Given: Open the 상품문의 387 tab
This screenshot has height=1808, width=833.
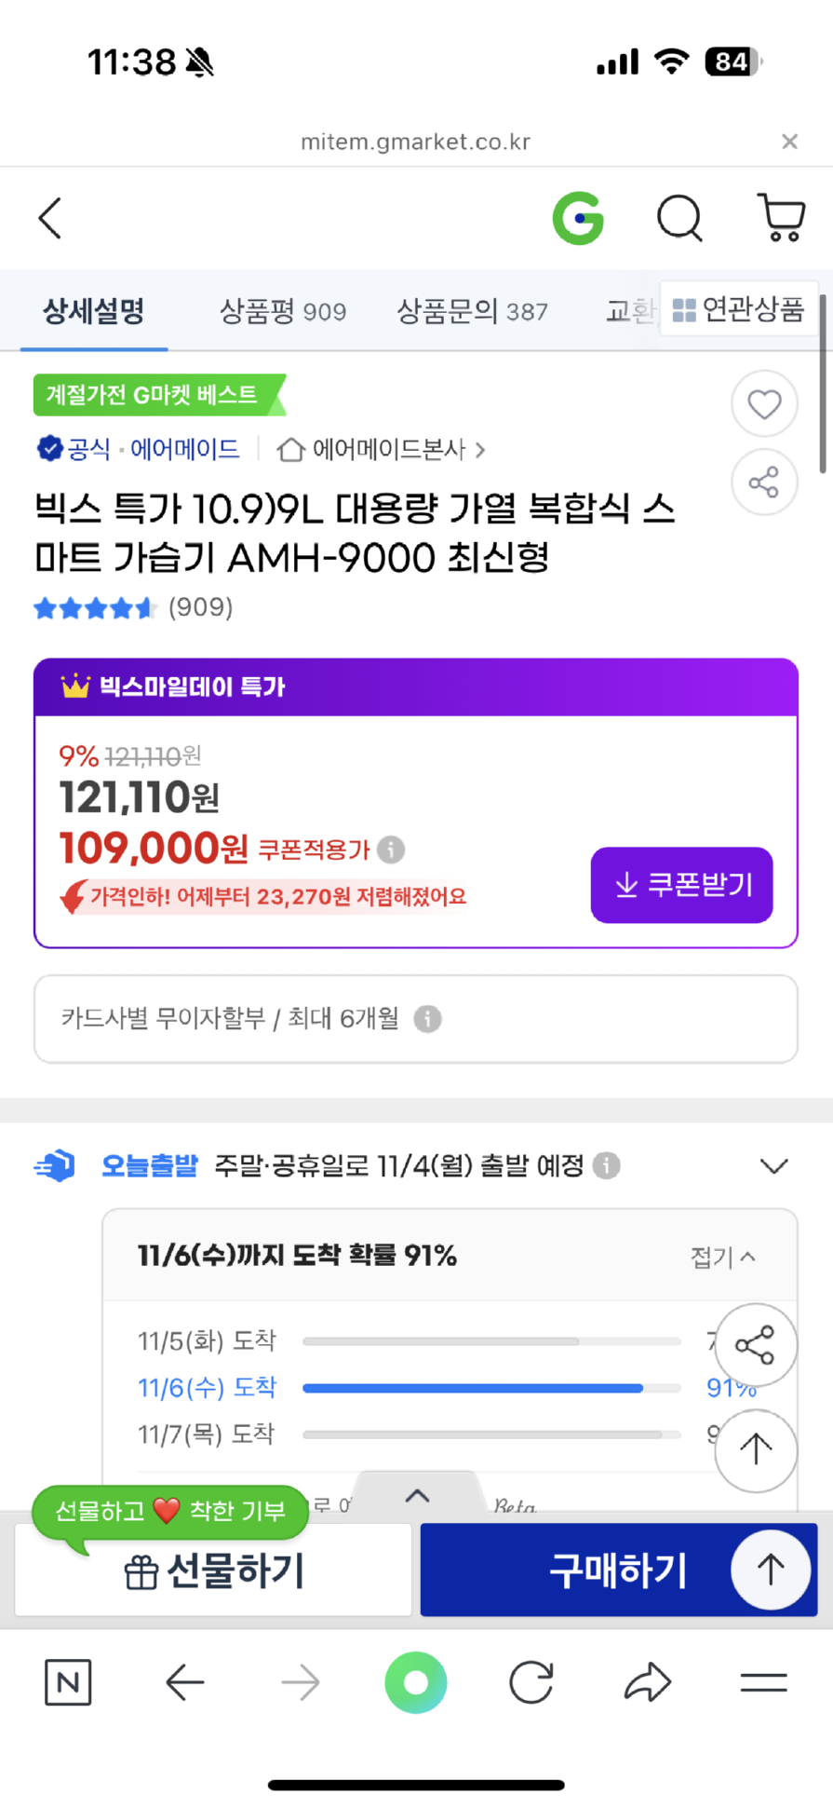Looking at the screenshot, I should (x=472, y=311).
